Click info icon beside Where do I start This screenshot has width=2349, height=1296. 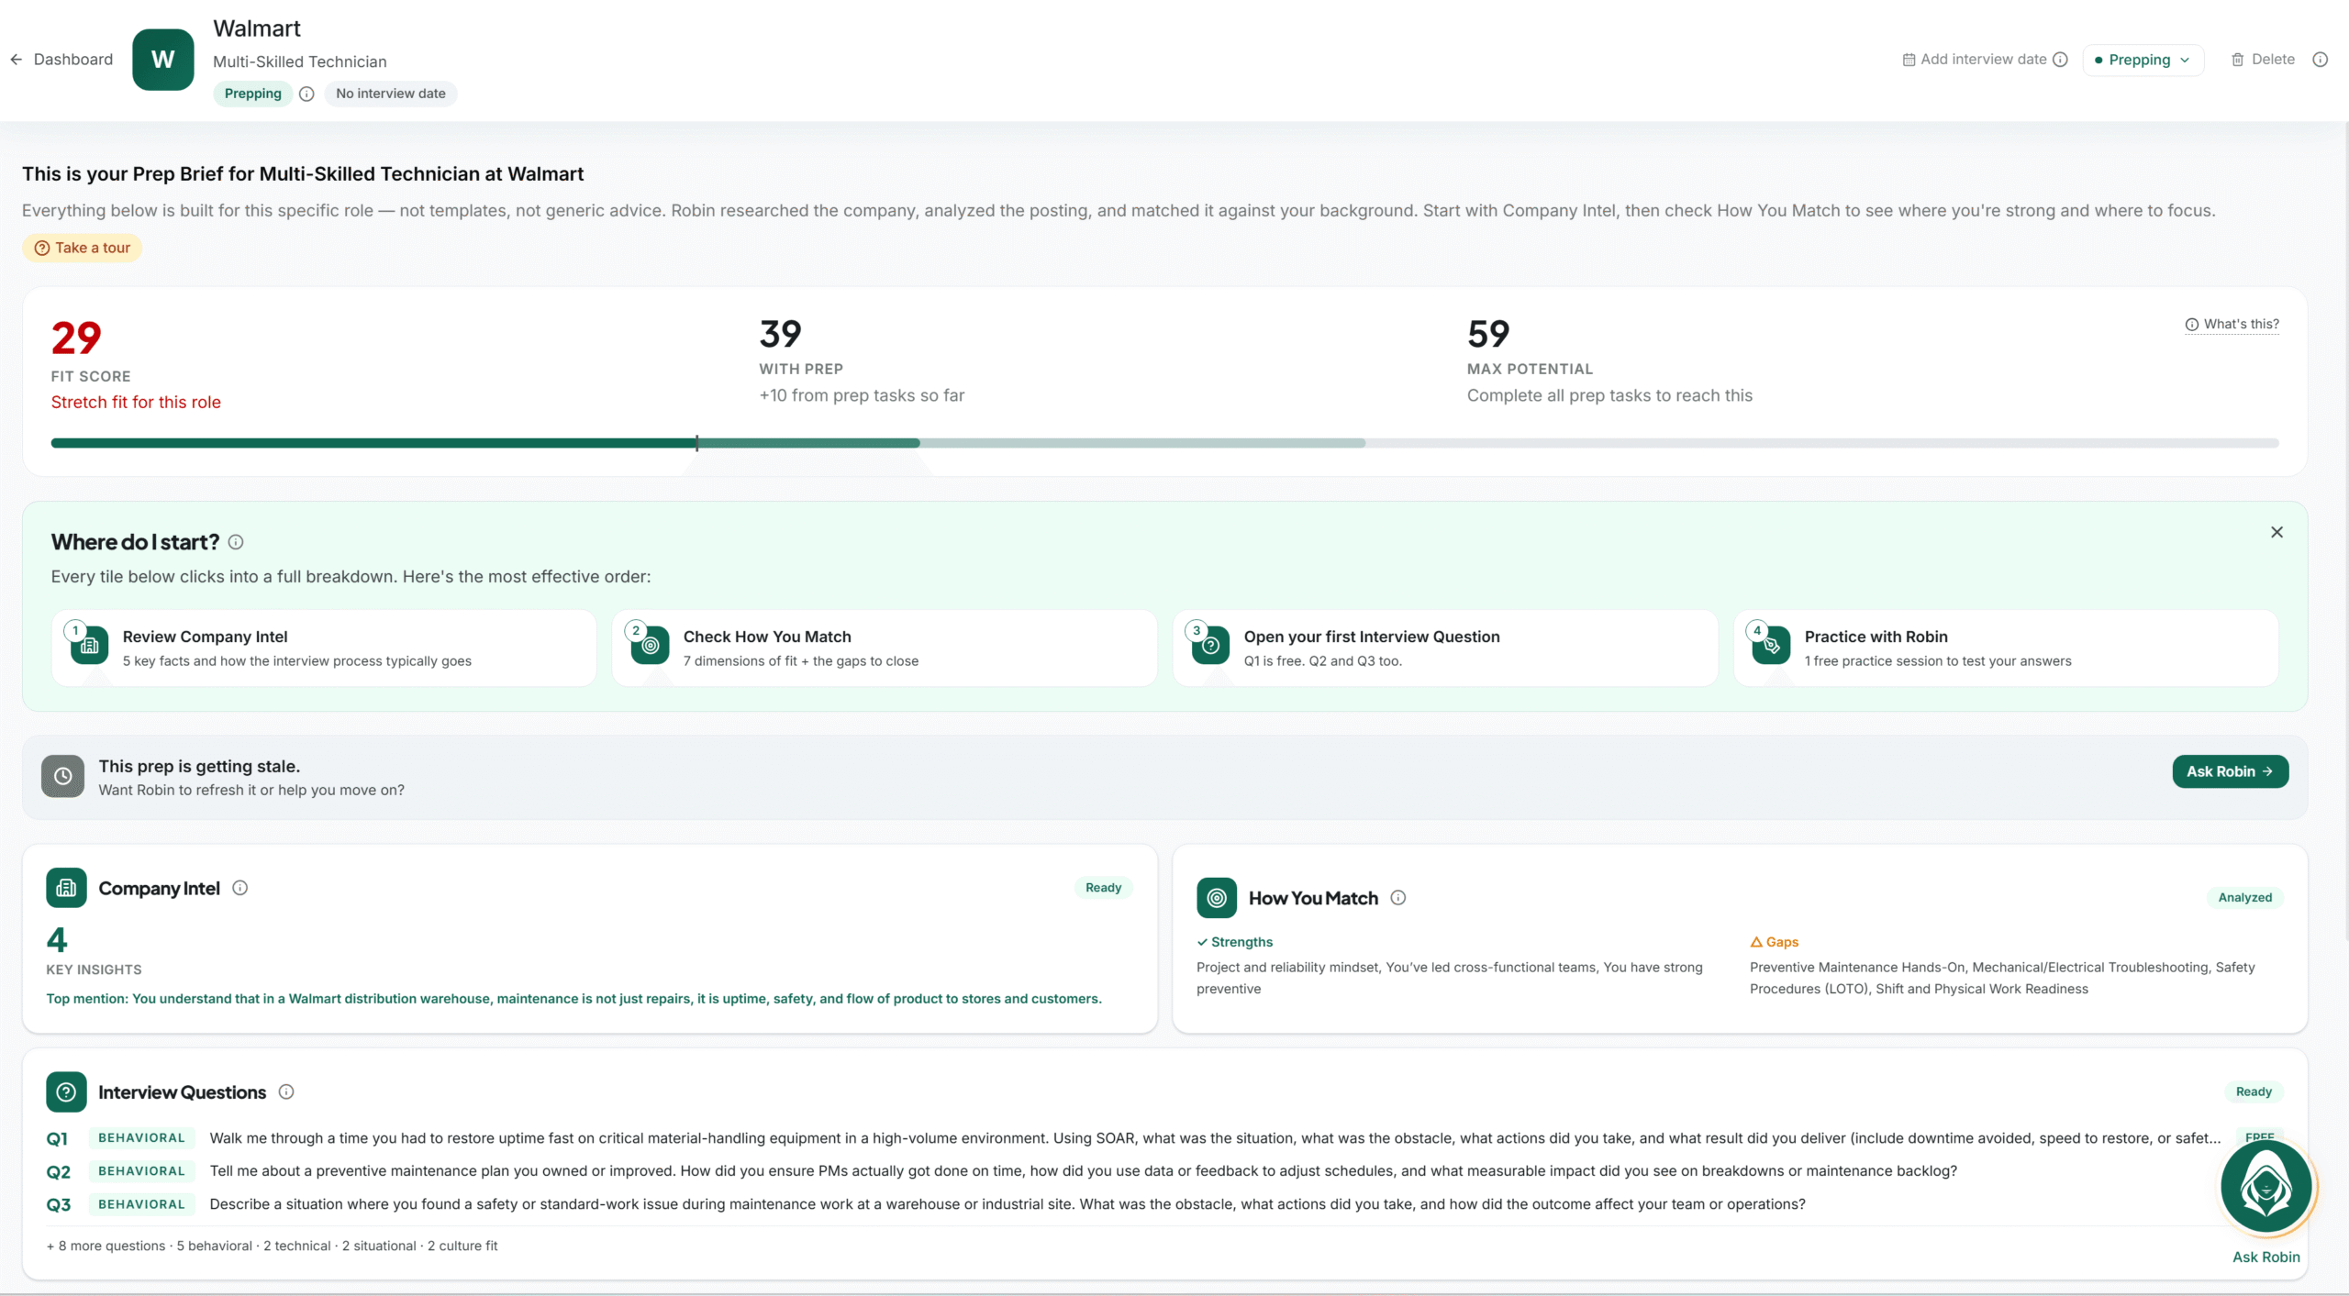236,542
